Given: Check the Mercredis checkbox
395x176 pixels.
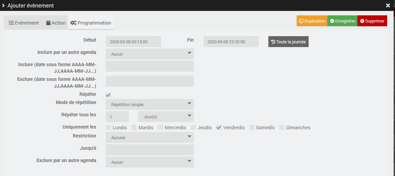Looking at the screenshot, I should click(160, 128).
